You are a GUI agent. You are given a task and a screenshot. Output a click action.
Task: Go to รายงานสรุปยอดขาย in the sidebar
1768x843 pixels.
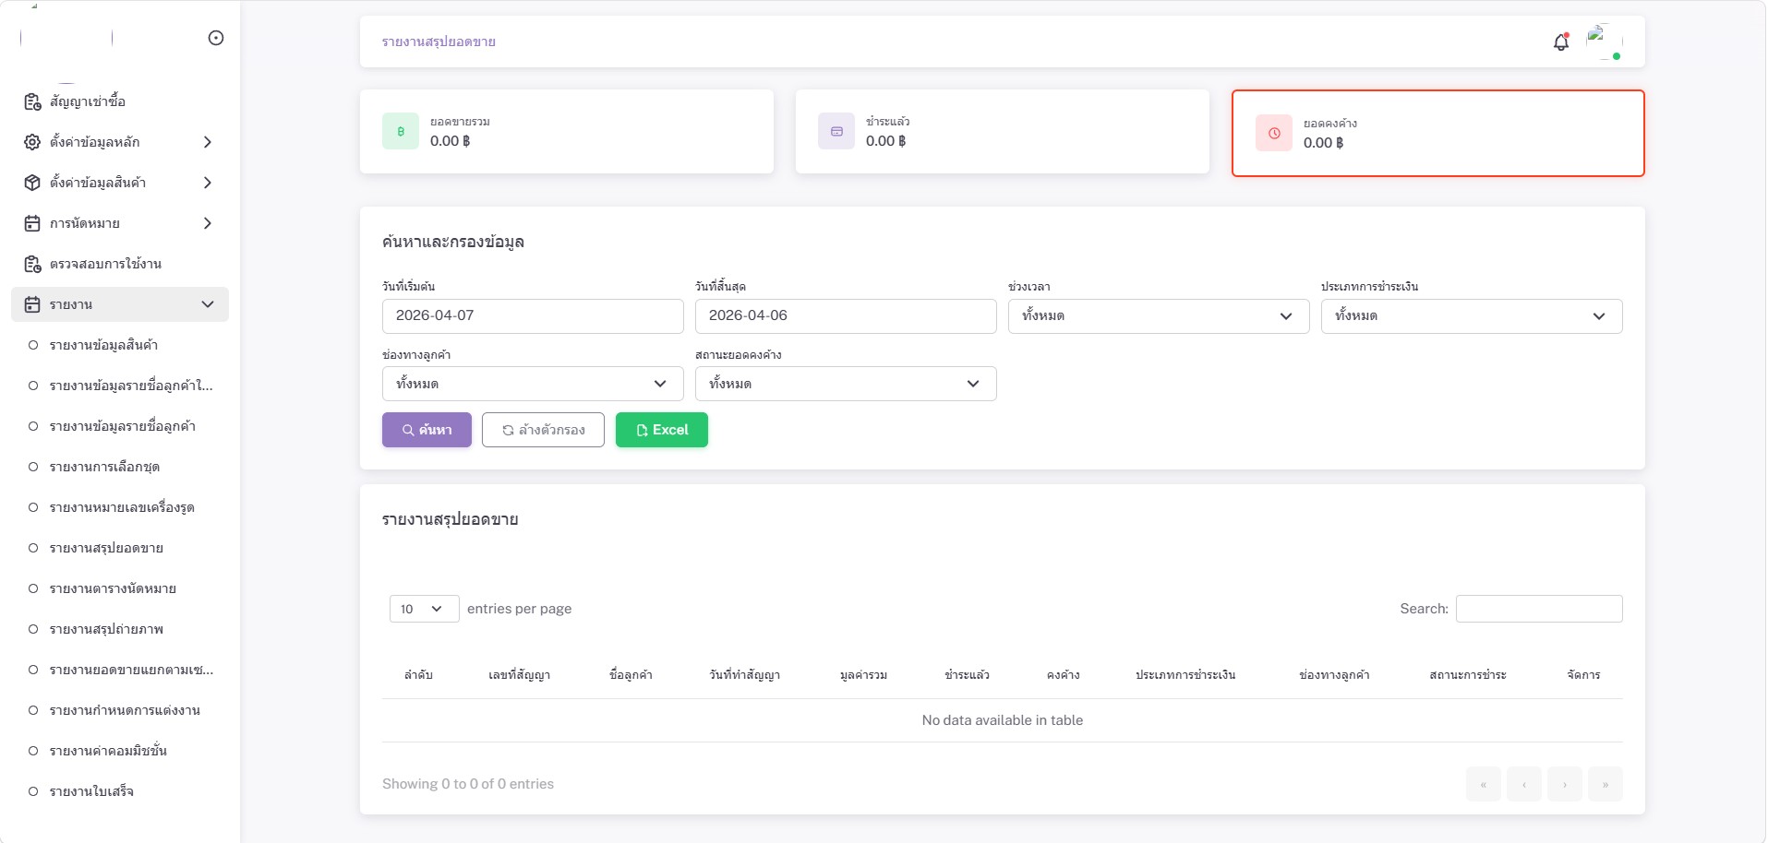click(106, 548)
